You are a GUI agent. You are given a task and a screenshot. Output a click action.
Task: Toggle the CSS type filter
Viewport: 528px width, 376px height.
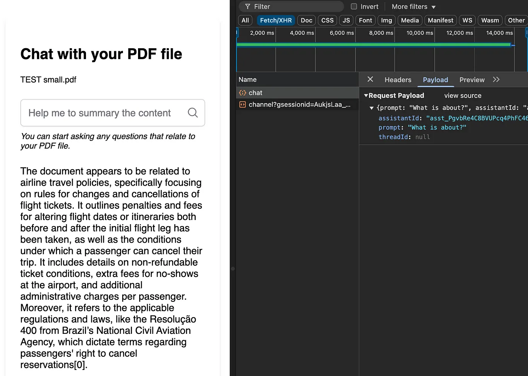click(327, 20)
